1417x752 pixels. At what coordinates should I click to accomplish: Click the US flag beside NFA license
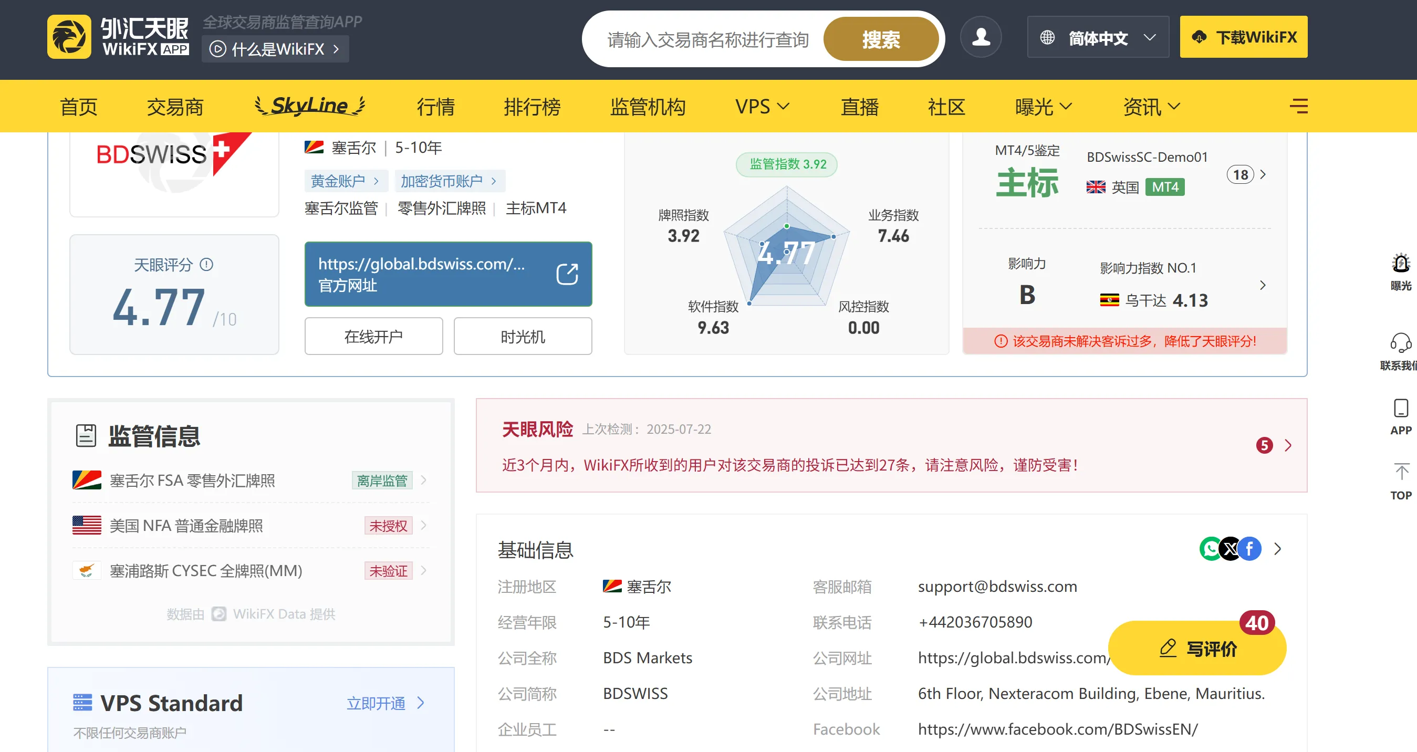pos(87,525)
